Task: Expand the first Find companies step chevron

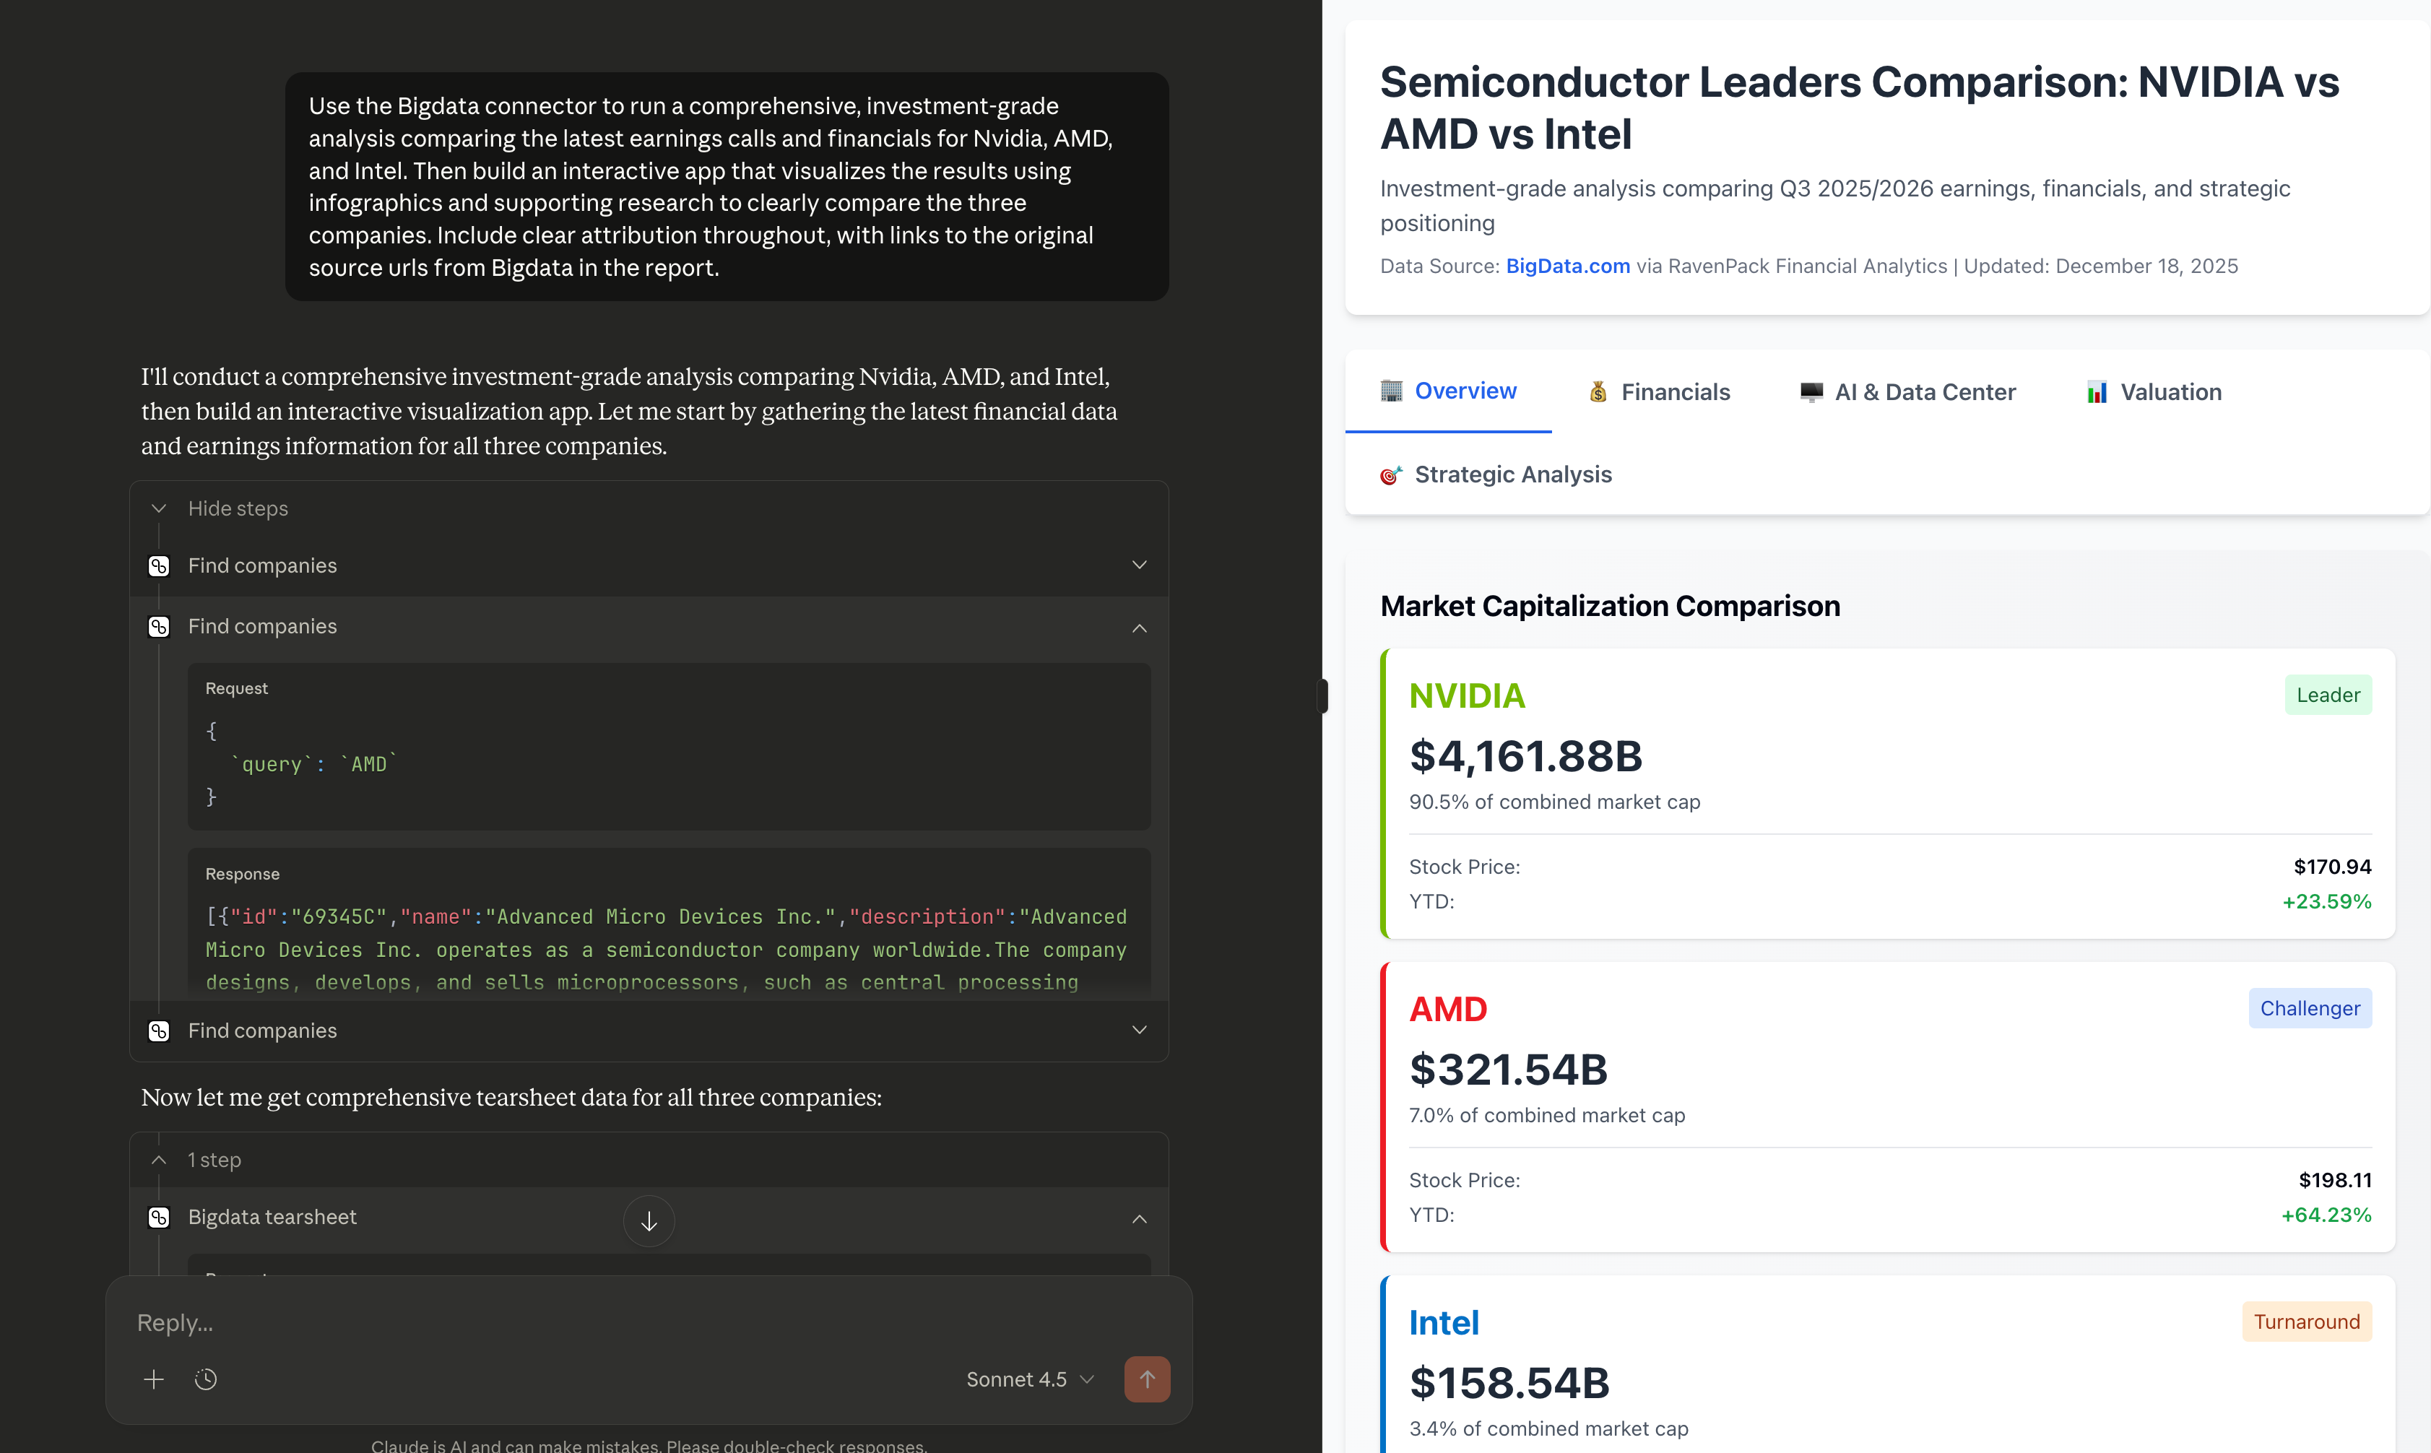Action: pos(1139,565)
